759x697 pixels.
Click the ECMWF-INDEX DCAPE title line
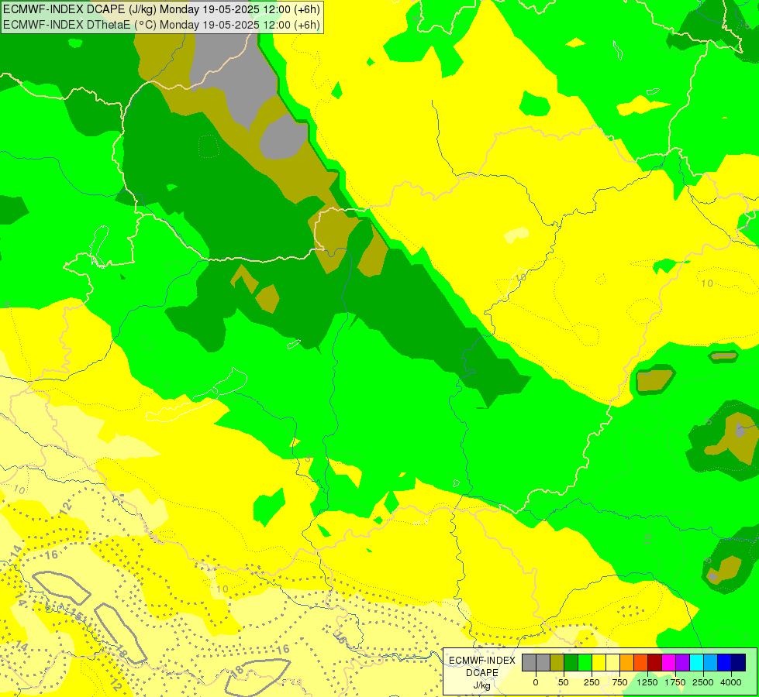[x=161, y=9]
